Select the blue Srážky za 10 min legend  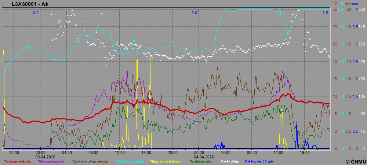pyautogui.click(x=258, y=162)
